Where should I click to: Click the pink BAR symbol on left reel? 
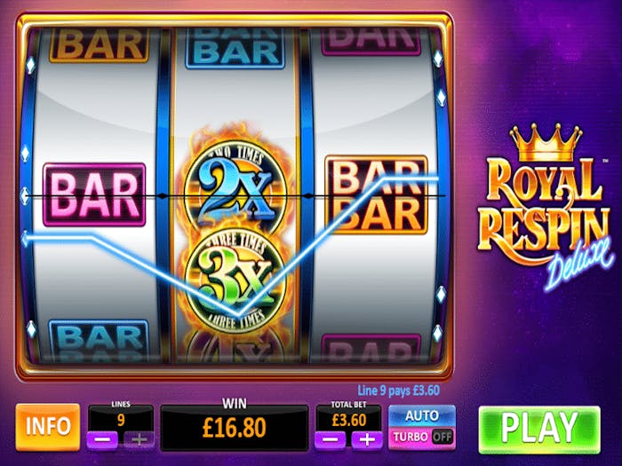[94, 194]
